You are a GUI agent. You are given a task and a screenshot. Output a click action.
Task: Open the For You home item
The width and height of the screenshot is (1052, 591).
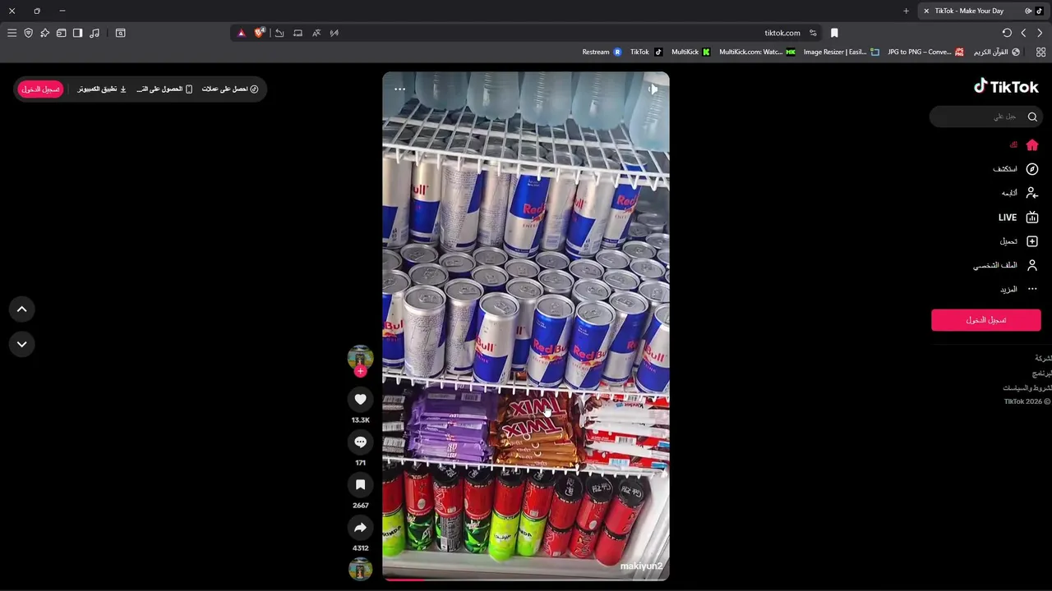[x=1024, y=144]
